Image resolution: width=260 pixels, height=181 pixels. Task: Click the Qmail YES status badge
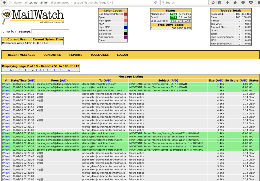coord(173,17)
